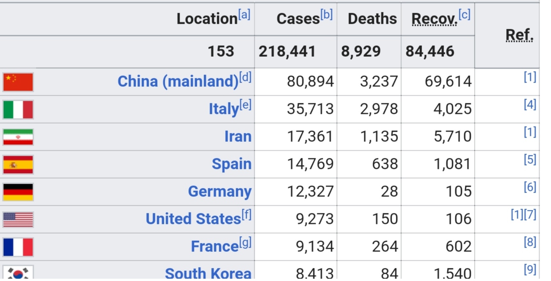Open the China (mainland) link
Screen dimensions: 551x281
(x=178, y=81)
